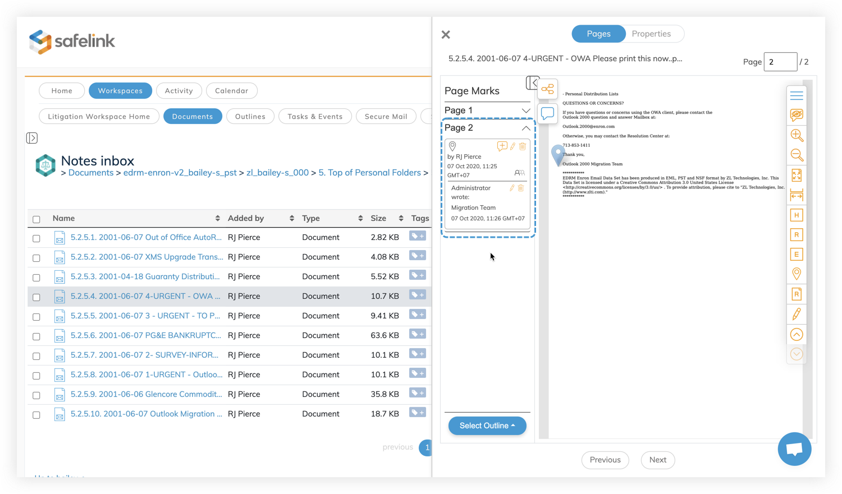This screenshot has height=494, width=842.
Task: Delete the RJ Pierce page mark
Action: 523,146
